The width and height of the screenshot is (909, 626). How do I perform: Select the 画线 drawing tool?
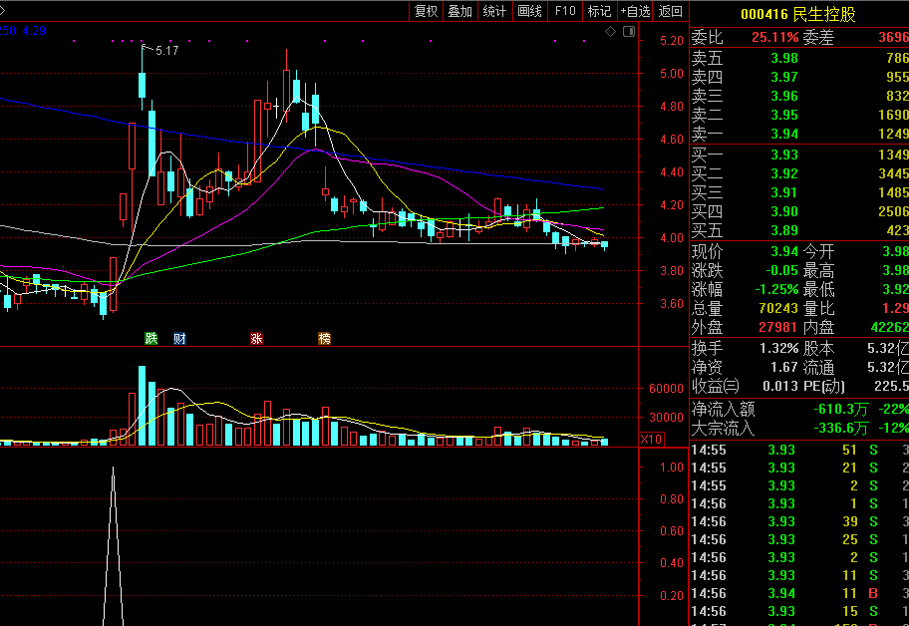pos(530,11)
